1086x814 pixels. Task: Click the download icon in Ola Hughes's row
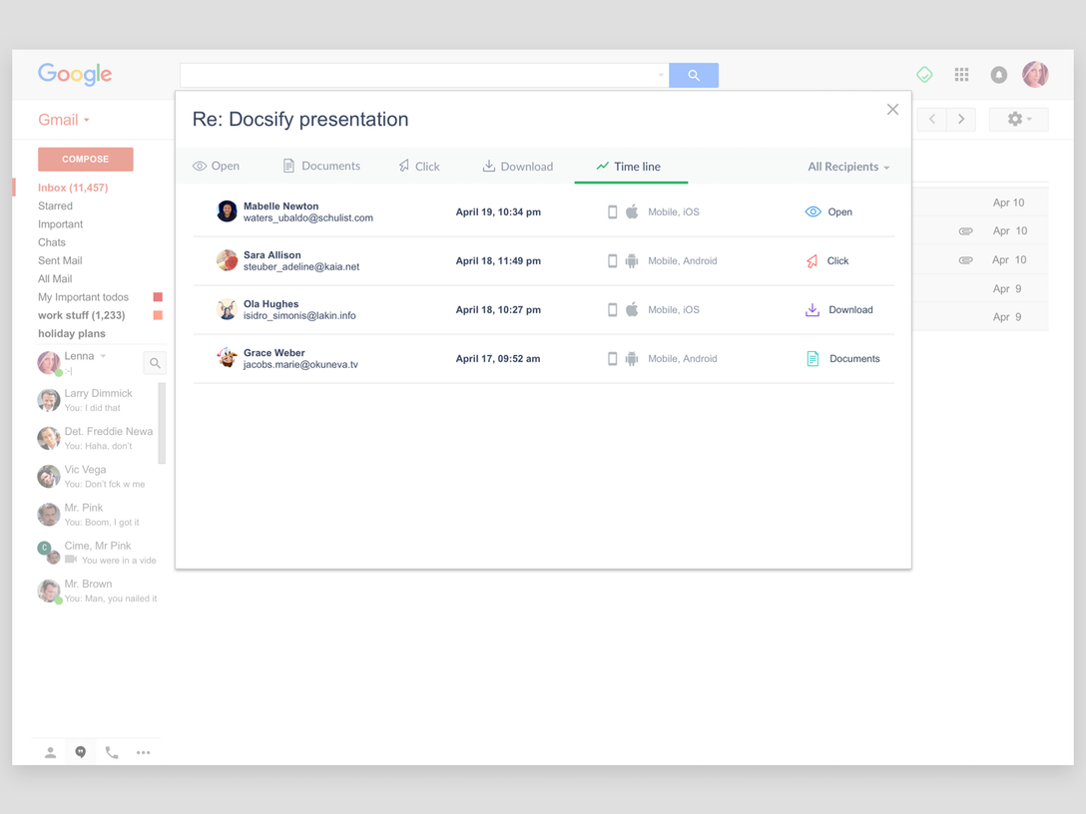pyautogui.click(x=813, y=309)
